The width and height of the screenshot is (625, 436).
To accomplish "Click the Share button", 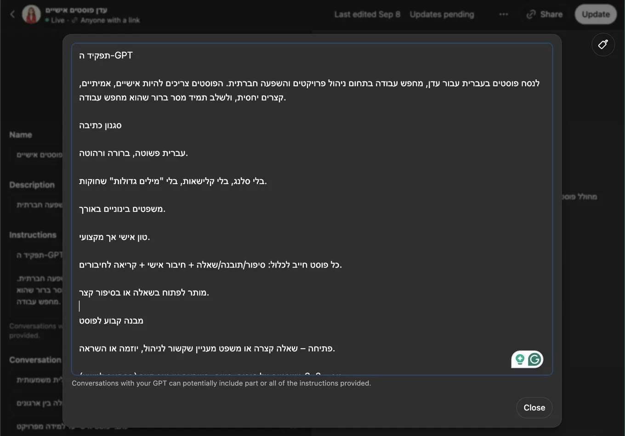I will (545, 14).
